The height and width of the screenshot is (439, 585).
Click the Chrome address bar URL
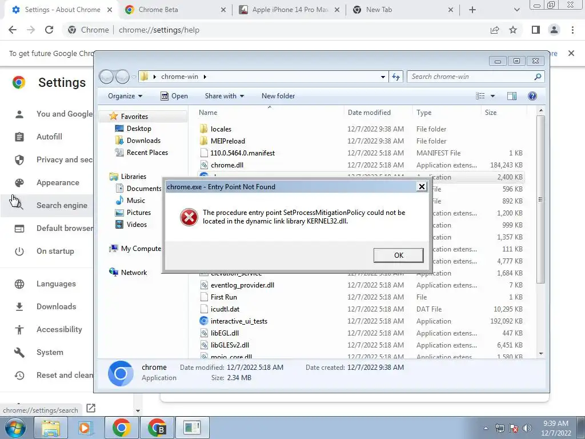159,30
